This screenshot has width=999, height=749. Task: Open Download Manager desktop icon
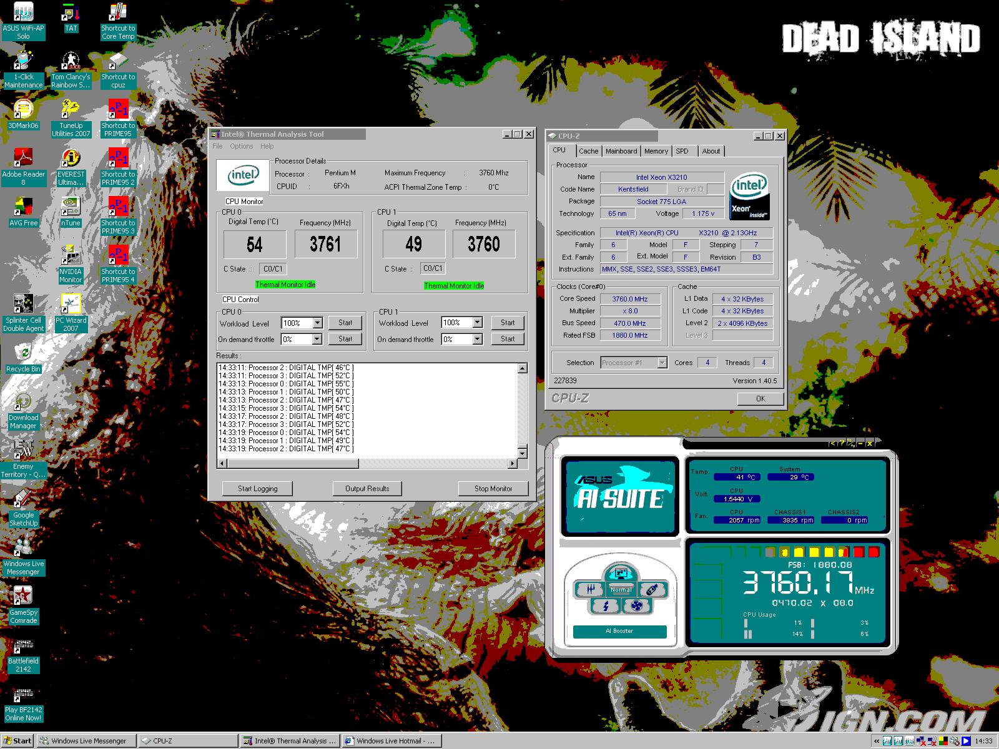(x=23, y=411)
